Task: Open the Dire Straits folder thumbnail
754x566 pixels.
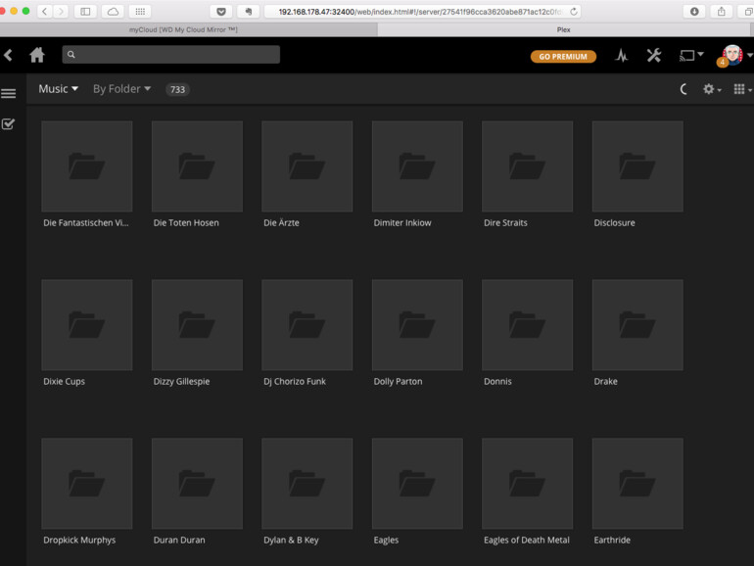Action: 528,166
